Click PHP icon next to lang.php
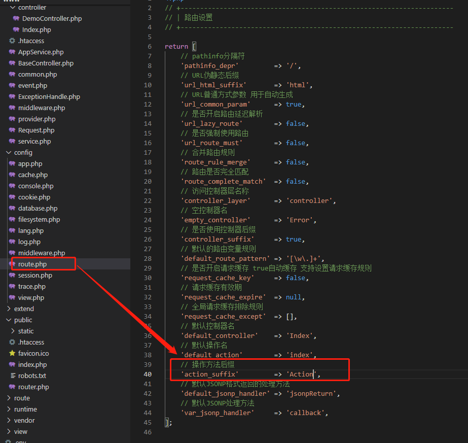Image resolution: width=468 pixels, height=443 pixels. click(x=12, y=230)
